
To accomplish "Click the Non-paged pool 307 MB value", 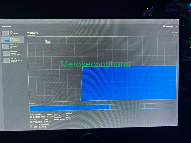I will [43, 127].
